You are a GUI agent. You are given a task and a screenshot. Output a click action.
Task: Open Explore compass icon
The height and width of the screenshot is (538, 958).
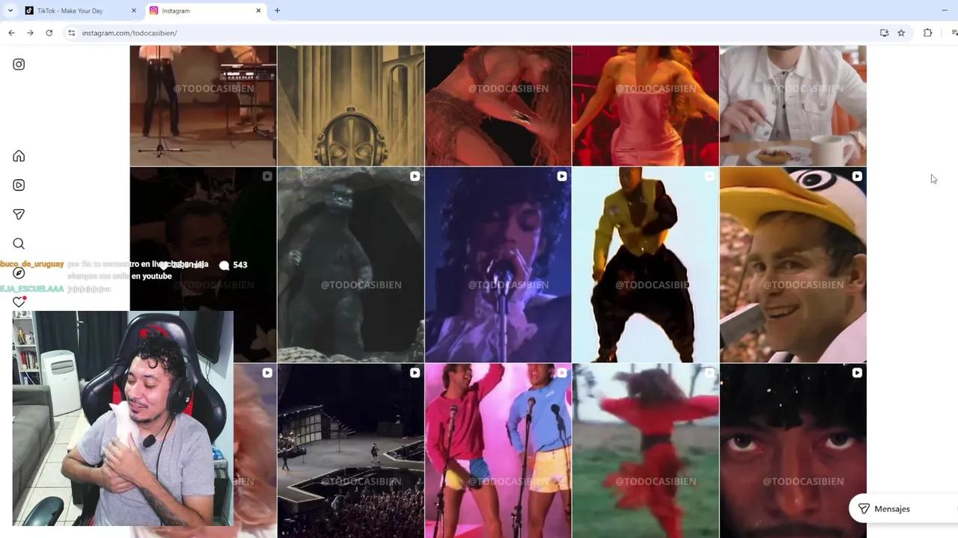coord(19,273)
